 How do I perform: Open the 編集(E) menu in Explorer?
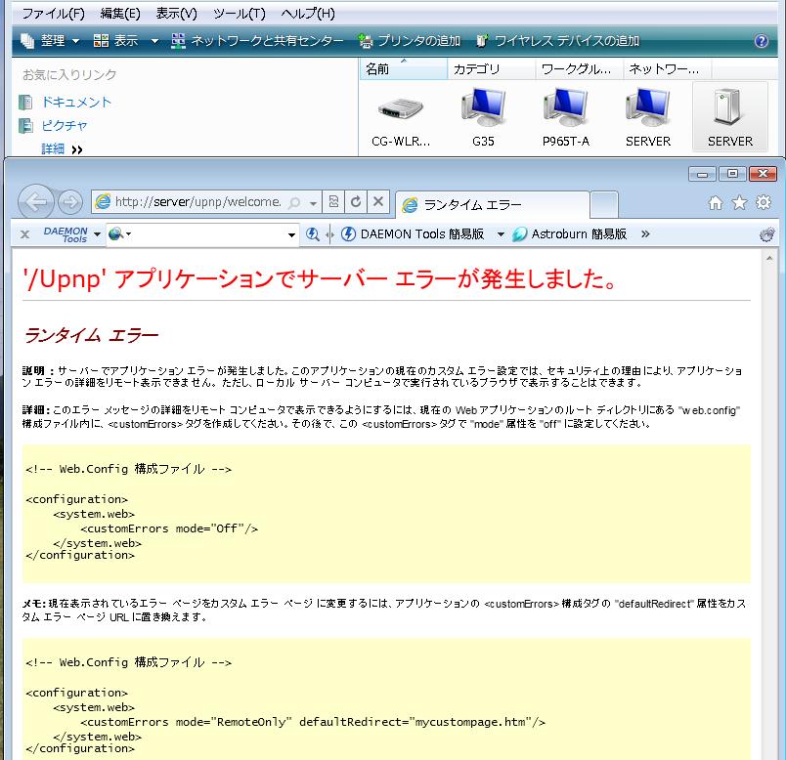click(x=120, y=14)
